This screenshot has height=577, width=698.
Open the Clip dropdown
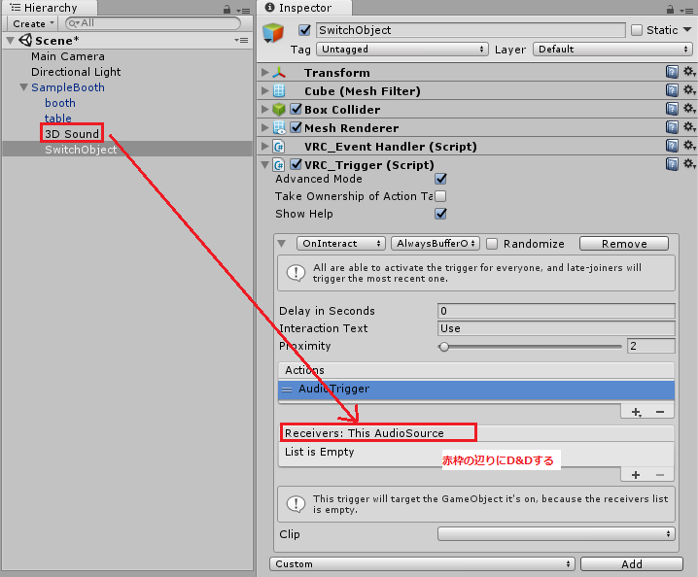(556, 534)
